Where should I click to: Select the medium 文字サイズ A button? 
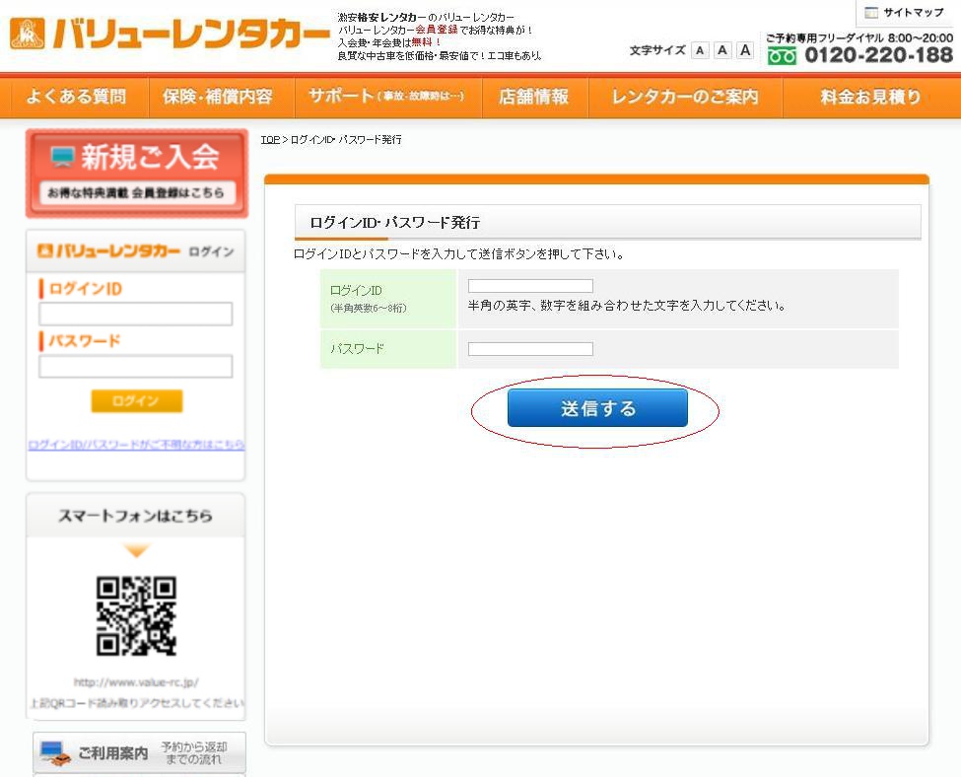point(722,50)
